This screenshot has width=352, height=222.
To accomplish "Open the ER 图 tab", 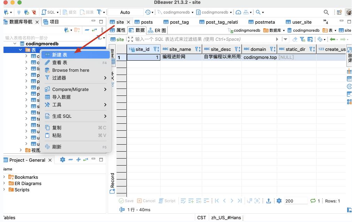I will [x=157, y=30].
